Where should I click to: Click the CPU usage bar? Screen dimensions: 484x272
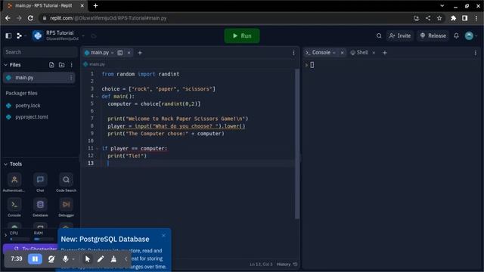[20, 239]
